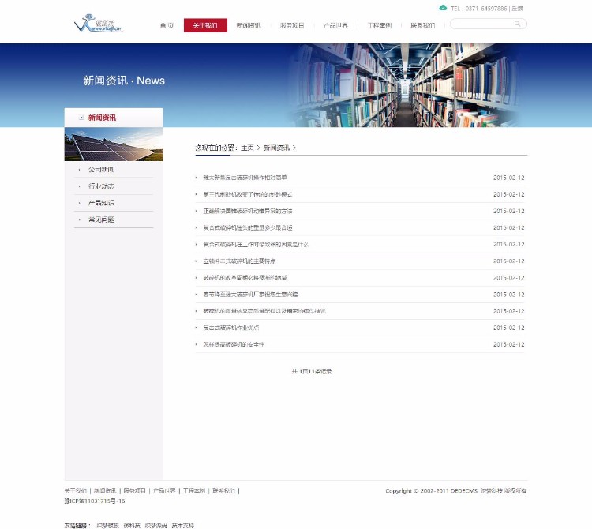The width and height of the screenshot is (592, 529).
Task: Open 产品世界 in the top navigation
Action: (x=335, y=26)
